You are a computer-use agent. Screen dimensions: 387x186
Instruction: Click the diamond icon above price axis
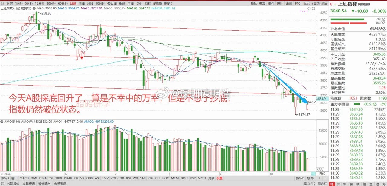309,8
